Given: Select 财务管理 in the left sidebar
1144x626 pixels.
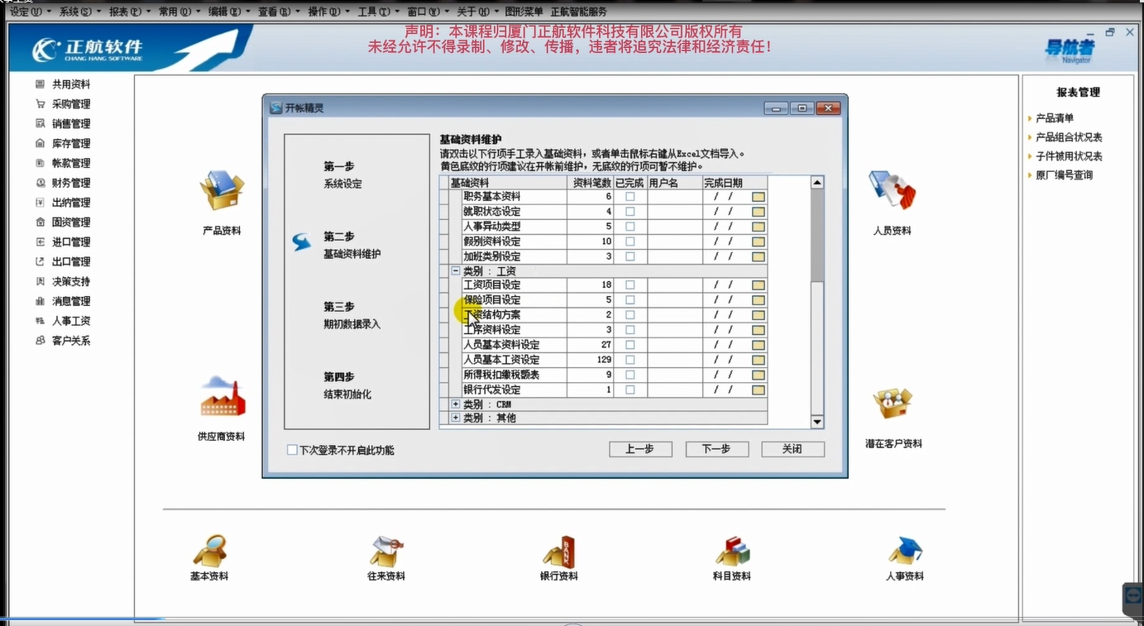Looking at the screenshot, I should [71, 183].
